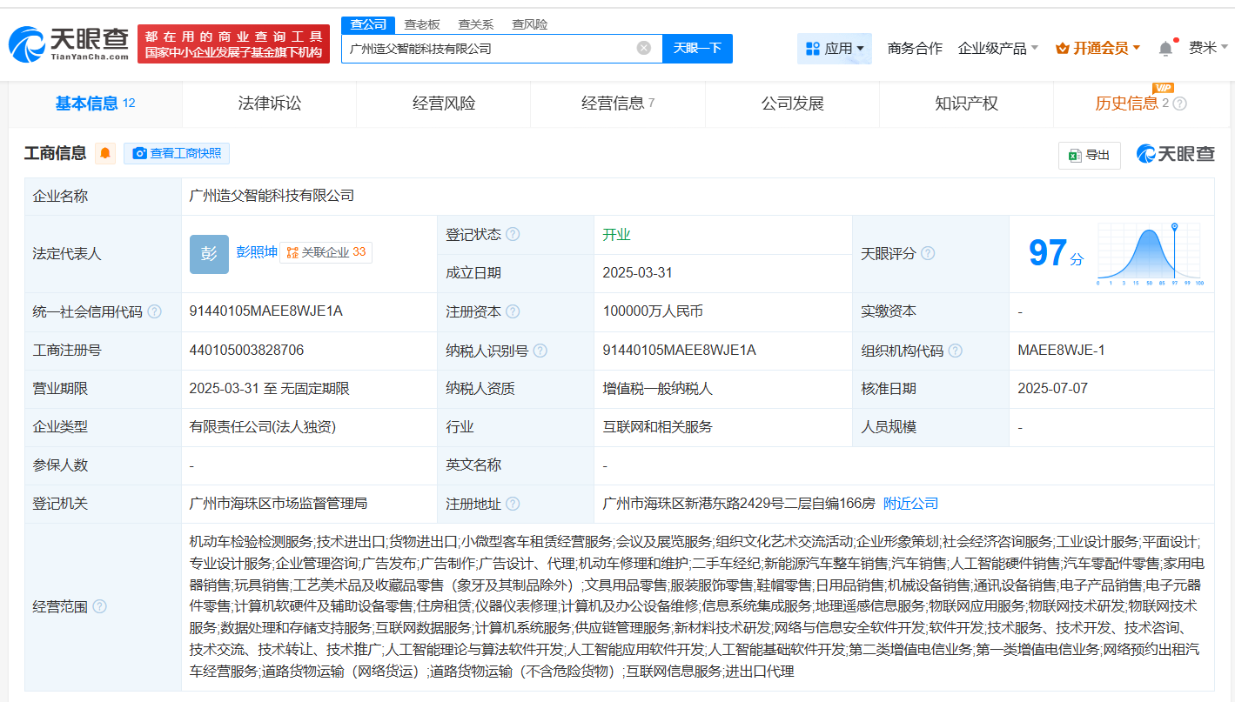The image size is (1235, 702).
Task: Open the 开通会员 dropdown
Action: pyautogui.click(x=1097, y=49)
